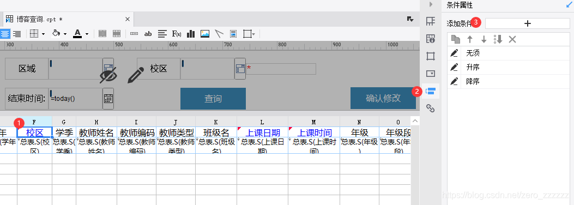
Task: Click the floating element square icon
Action: pos(247,34)
